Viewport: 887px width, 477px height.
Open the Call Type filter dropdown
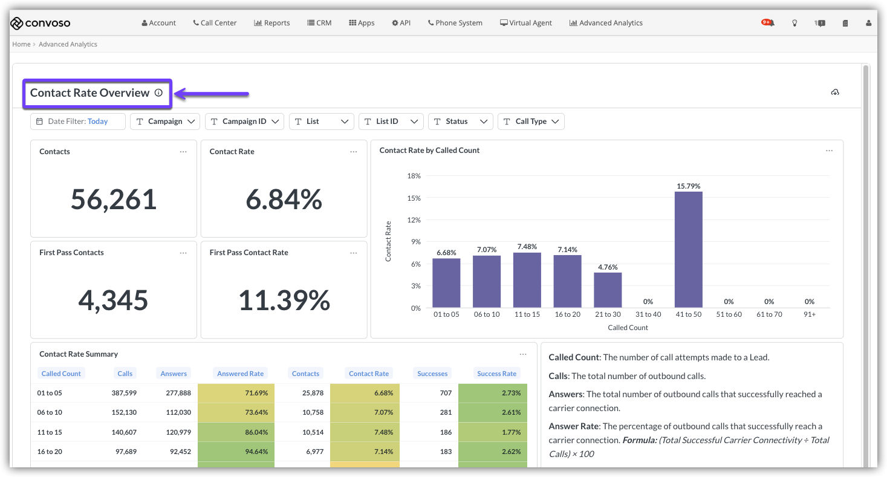531,122
